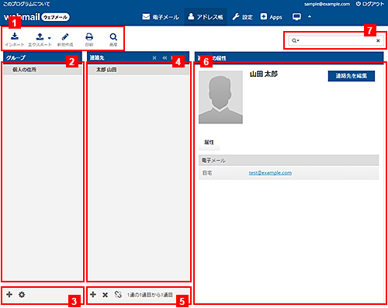Click remove-from-group unlink icon
Image resolution: width=388 pixels, height=308 pixels.
pos(118,294)
